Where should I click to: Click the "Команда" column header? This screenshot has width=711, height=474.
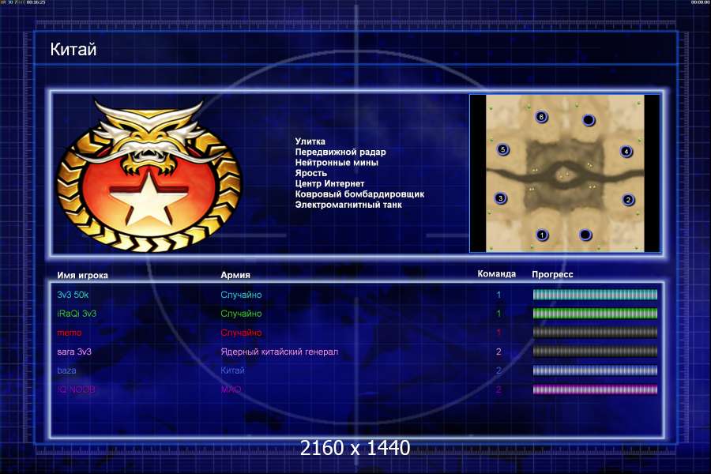pyautogui.click(x=497, y=274)
